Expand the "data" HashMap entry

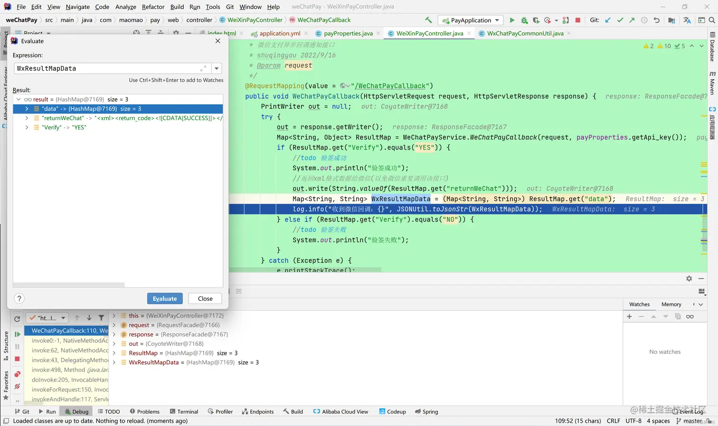(x=27, y=109)
